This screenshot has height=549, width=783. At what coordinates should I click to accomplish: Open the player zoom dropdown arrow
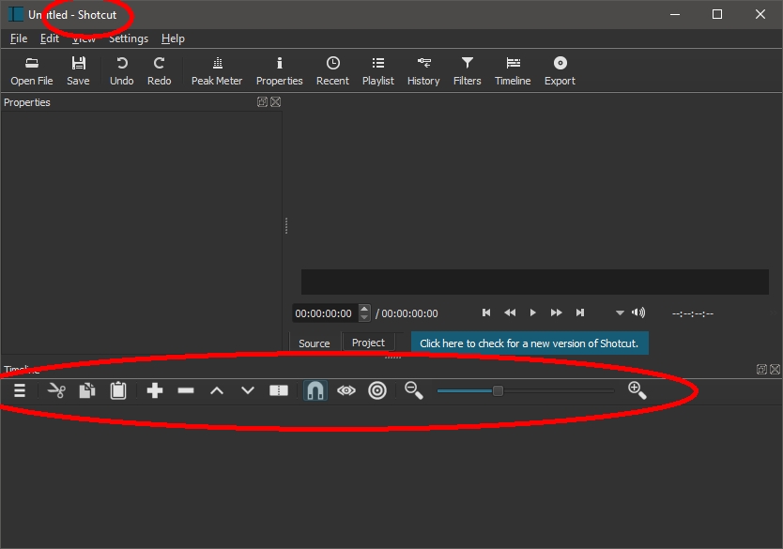620,313
